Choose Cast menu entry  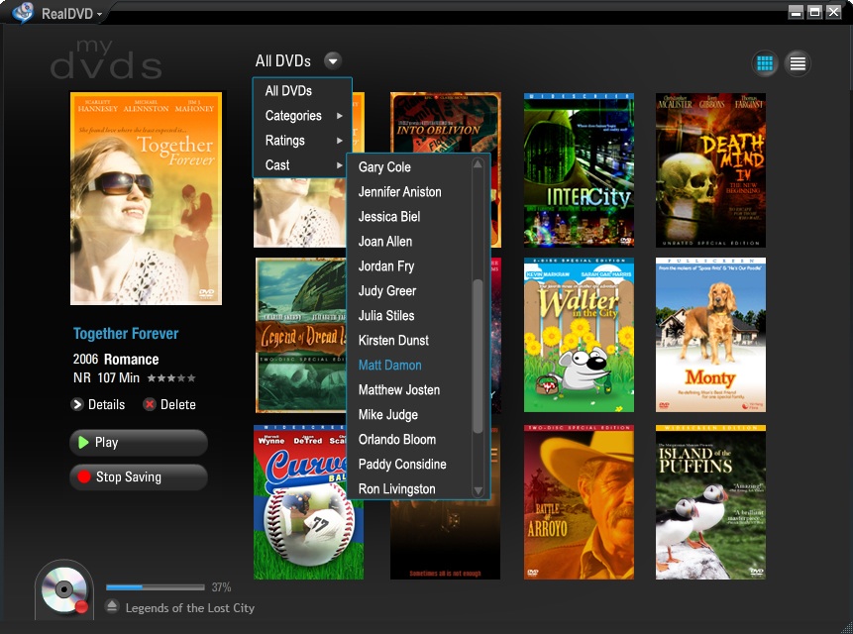[x=302, y=164]
